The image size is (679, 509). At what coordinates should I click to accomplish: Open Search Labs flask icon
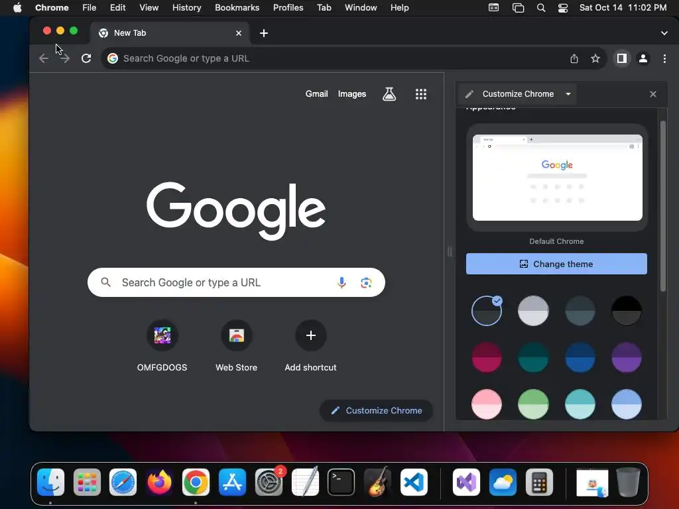pos(389,94)
